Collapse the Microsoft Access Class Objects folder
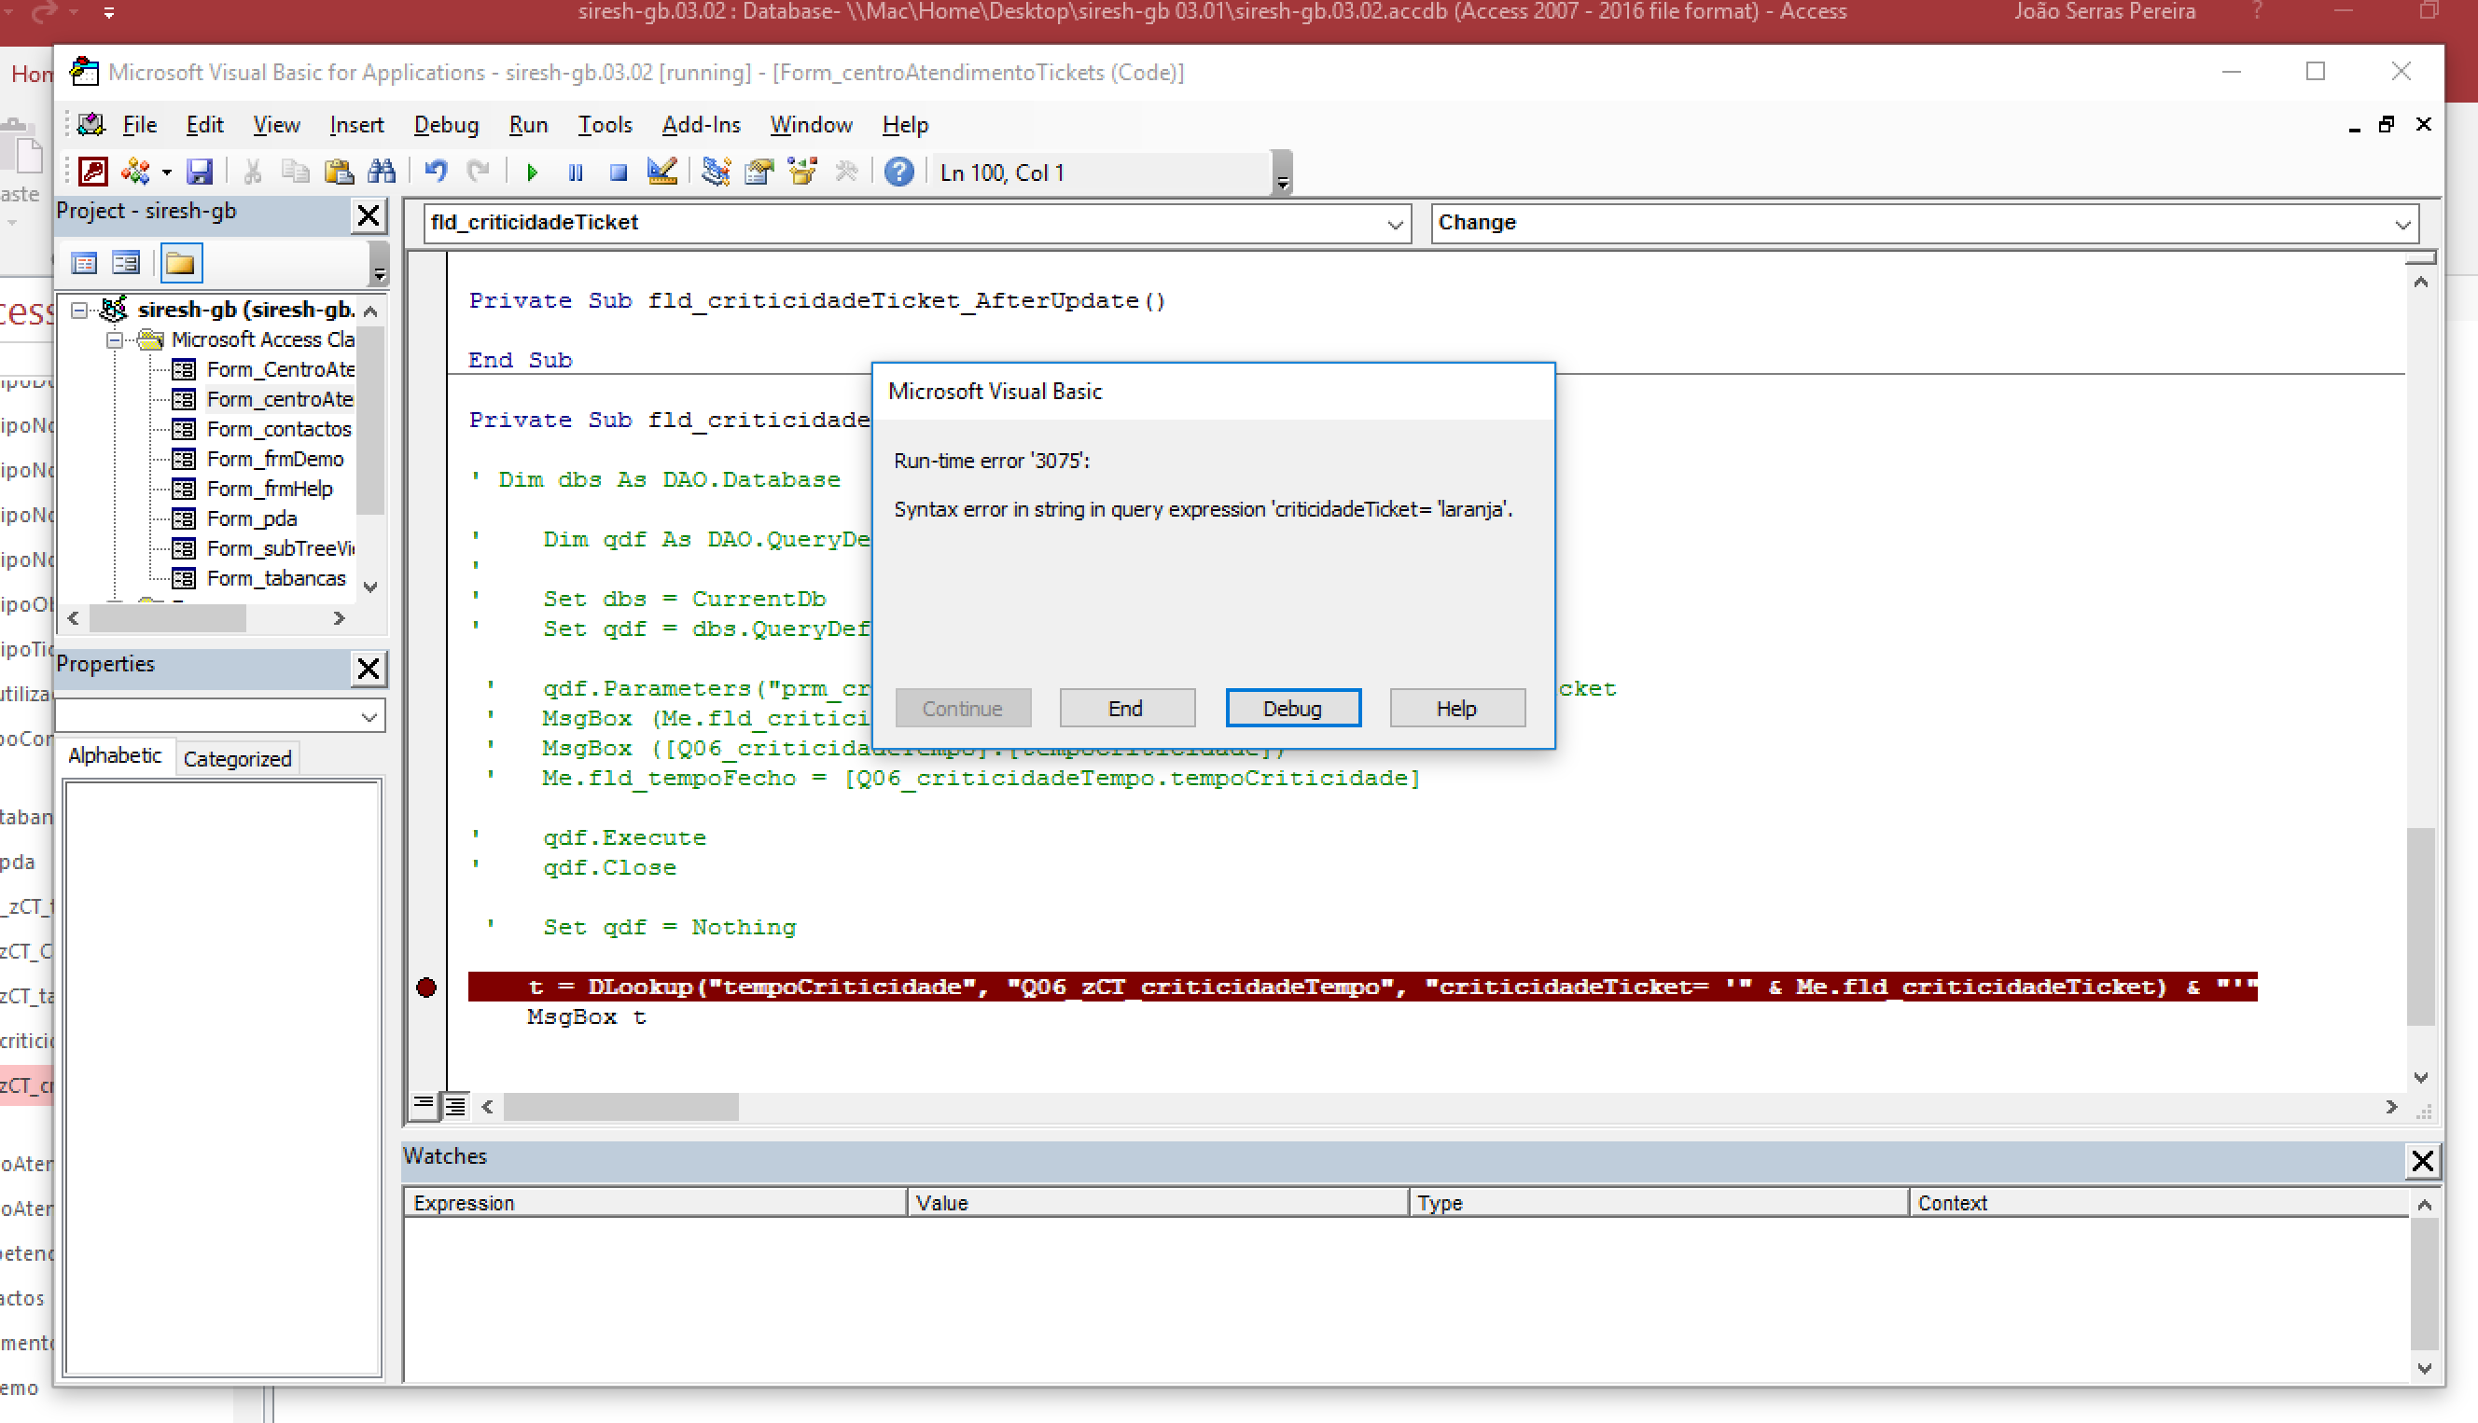The image size is (2478, 1423). click(x=115, y=340)
